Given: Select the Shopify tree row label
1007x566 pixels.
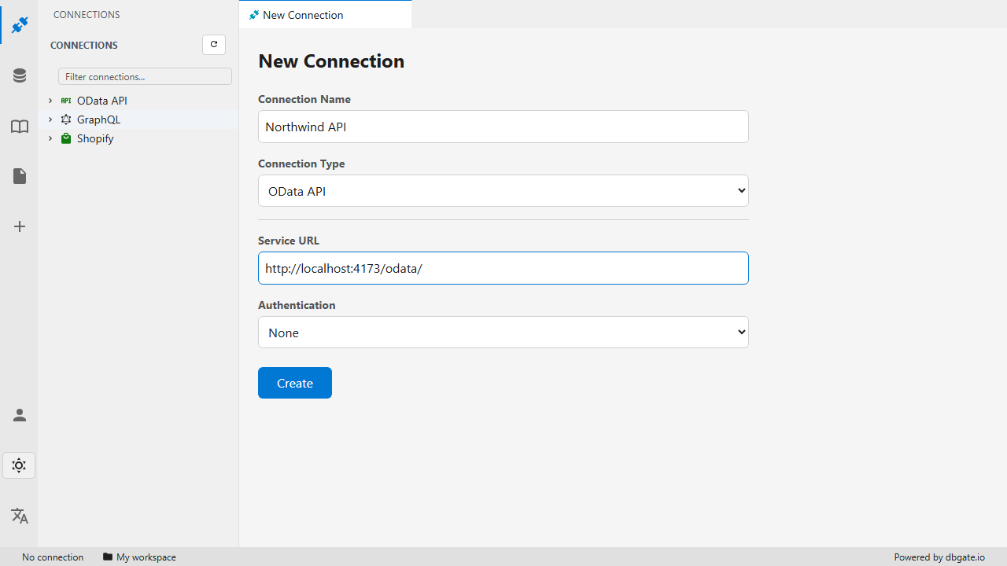Looking at the screenshot, I should (95, 138).
